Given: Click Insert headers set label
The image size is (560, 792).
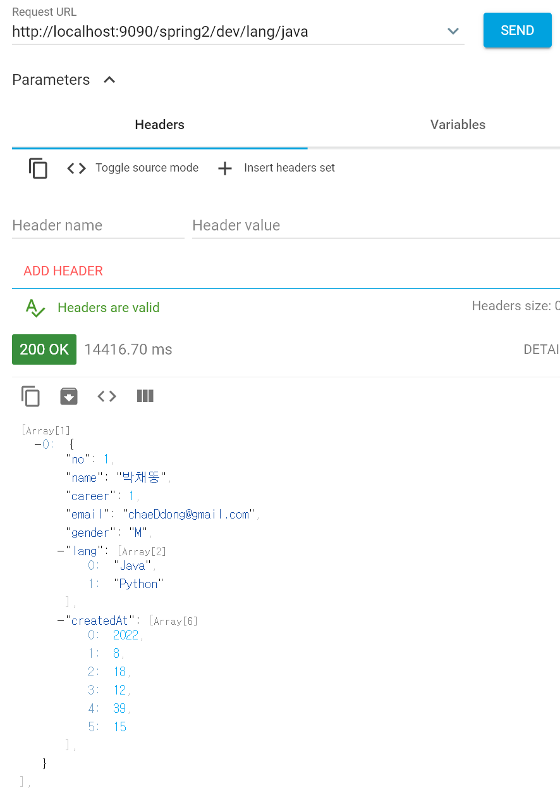Looking at the screenshot, I should click(x=289, y=168).
